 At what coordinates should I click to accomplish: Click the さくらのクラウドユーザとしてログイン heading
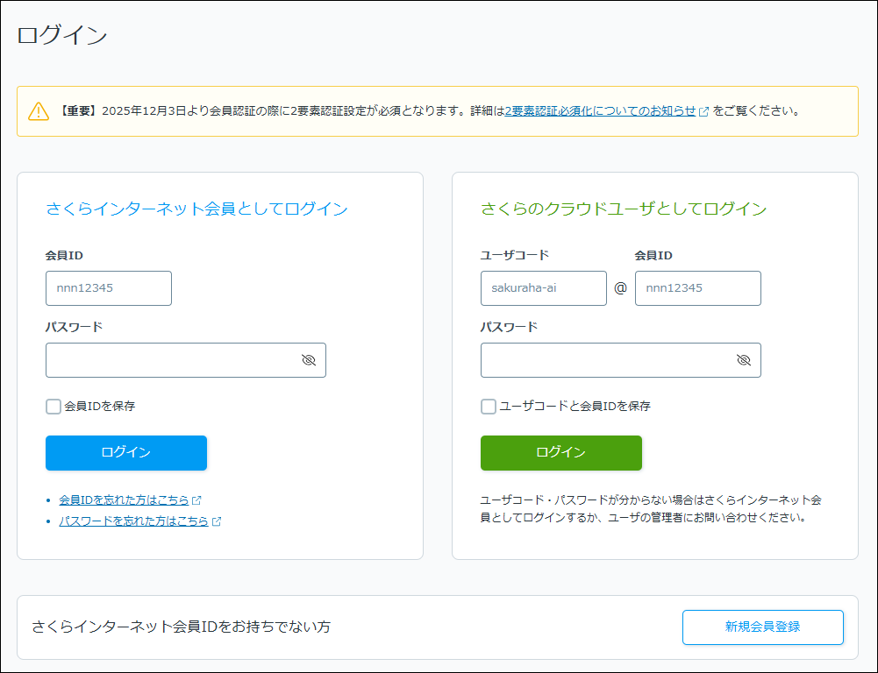point(624,209)
